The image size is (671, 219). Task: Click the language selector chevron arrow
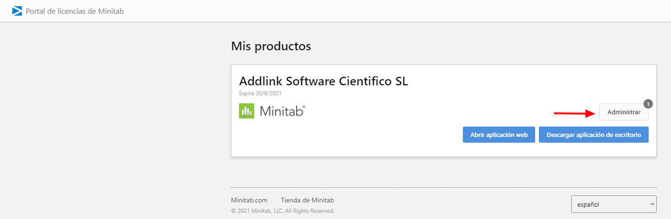651,204
